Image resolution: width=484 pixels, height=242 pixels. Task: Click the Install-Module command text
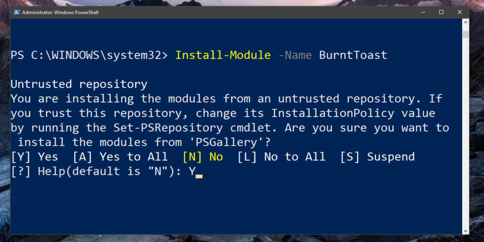click(223, 55)
